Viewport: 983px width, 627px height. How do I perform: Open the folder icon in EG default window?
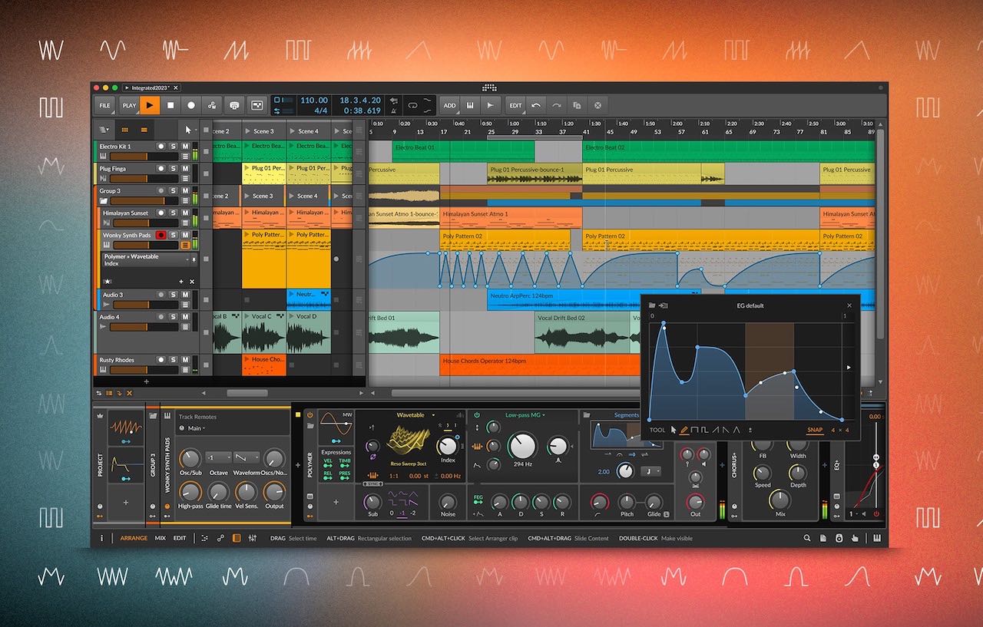(653, 305)
